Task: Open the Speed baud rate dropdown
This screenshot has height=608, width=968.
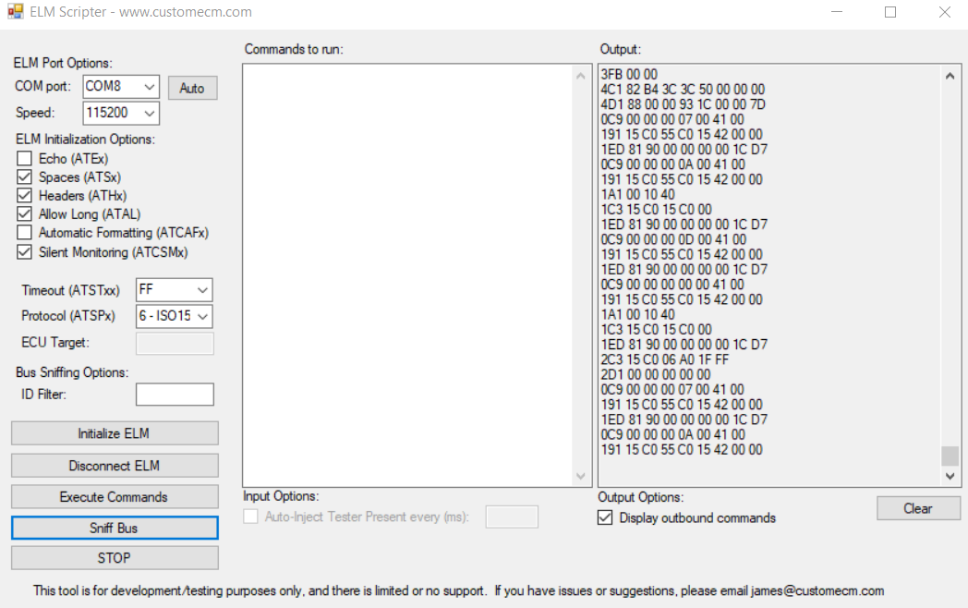Action: point(149,113)
